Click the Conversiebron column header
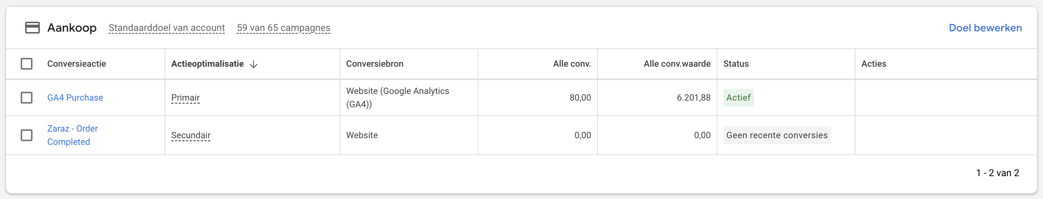1043x199 pixels. click(375, 64)
